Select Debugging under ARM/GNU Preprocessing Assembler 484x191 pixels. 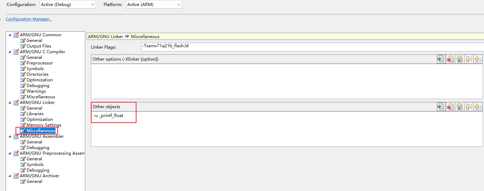[x=38, y=170]
